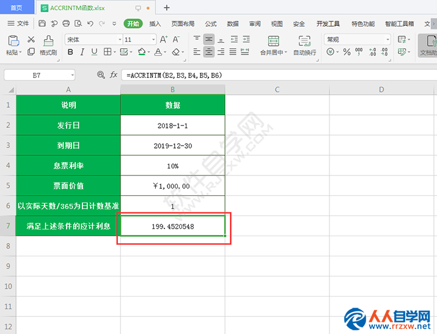This screenshot has height=334, width=437.
Task: Click the Paste clipboard icon
Action: (13, 41)
